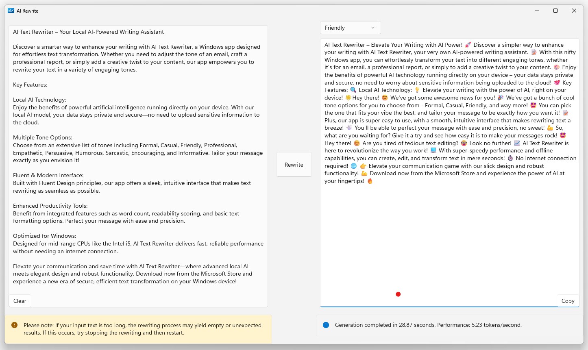
Task: Click the chevron arrow of tone selector
Action: [373, 28]
